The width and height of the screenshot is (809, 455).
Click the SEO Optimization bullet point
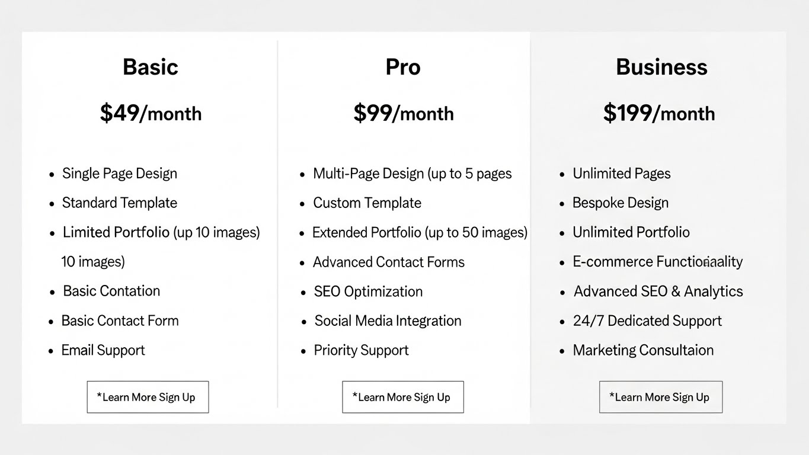point(367,291)
